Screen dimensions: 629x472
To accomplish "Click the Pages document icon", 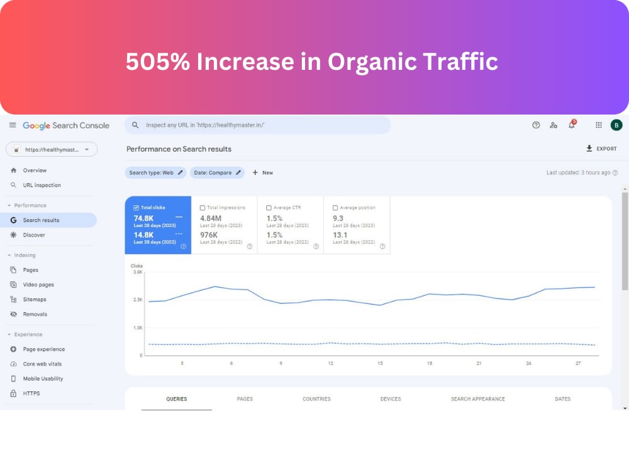I will 14,270.
